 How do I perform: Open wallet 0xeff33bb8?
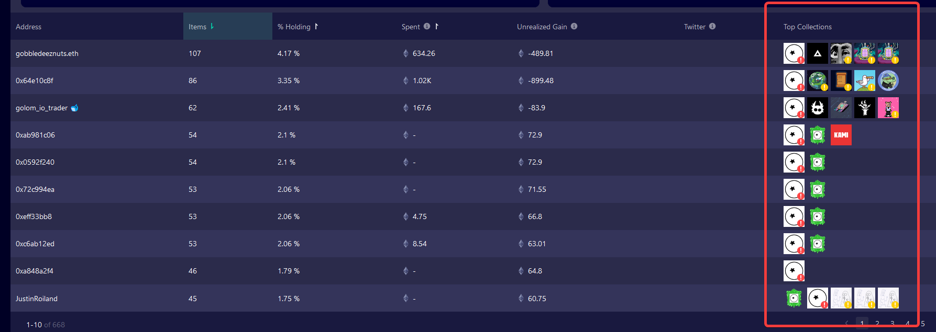pos(34,216)
